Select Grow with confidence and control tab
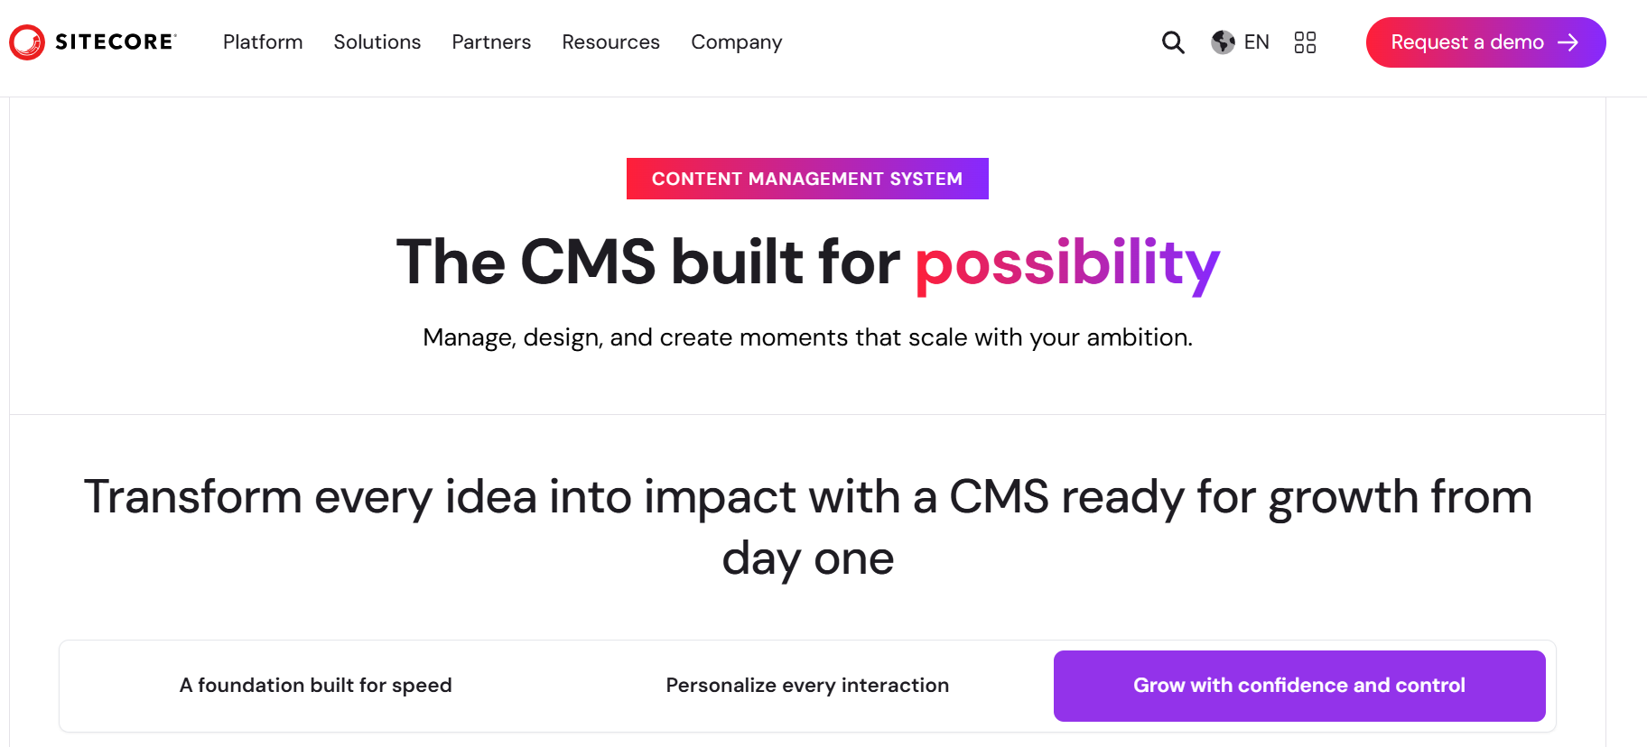The height and width of the screenshot is (747, 1647). click(1298, 686)
